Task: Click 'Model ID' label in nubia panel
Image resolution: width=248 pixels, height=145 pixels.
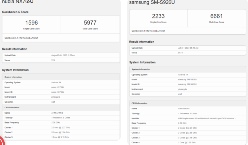Action: click(x=8, y=92)
